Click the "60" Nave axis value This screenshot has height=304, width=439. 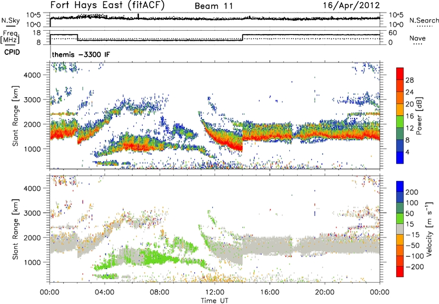392,33
